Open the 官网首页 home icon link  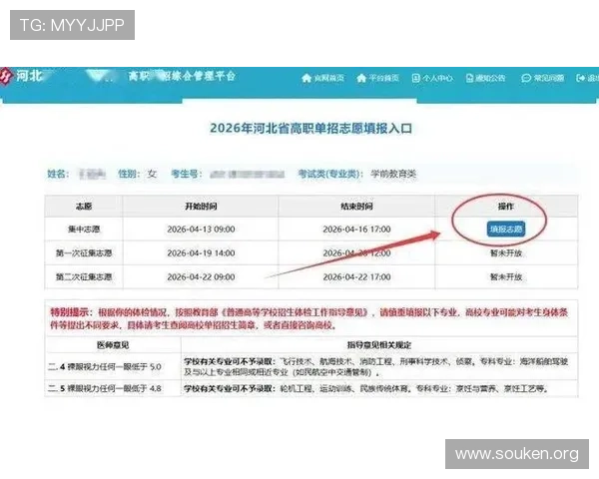point(306,78)
